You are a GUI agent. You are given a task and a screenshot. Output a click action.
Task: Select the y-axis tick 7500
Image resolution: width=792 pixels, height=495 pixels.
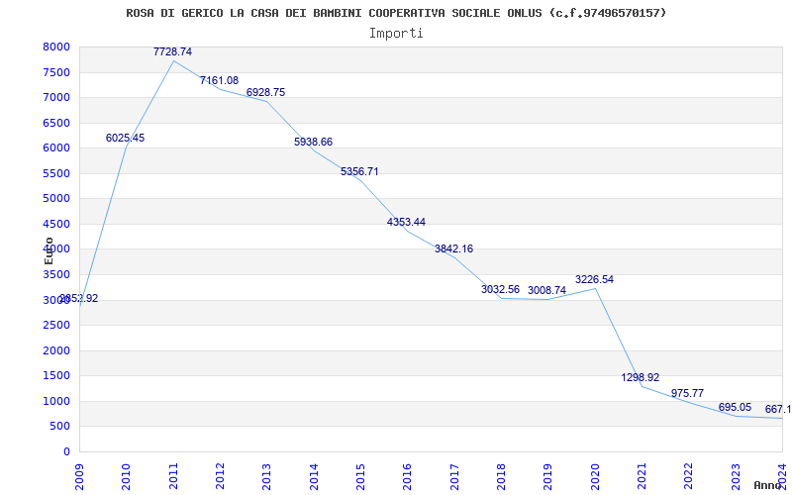tap(56, 72)
